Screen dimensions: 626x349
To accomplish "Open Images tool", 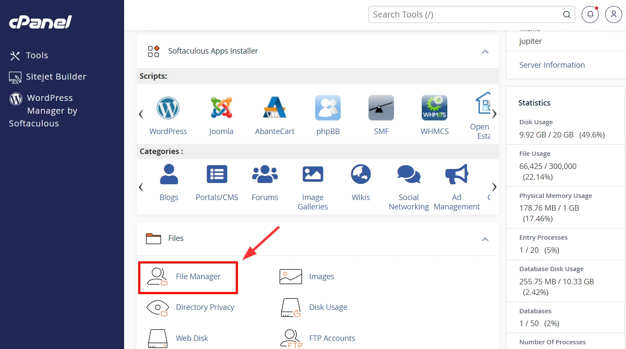I will point(322,277).
